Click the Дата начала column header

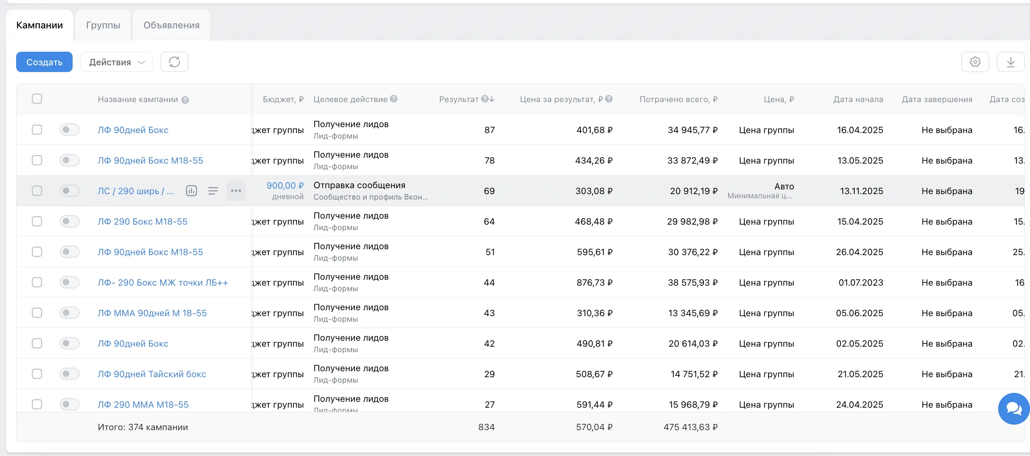pos(858,99)
